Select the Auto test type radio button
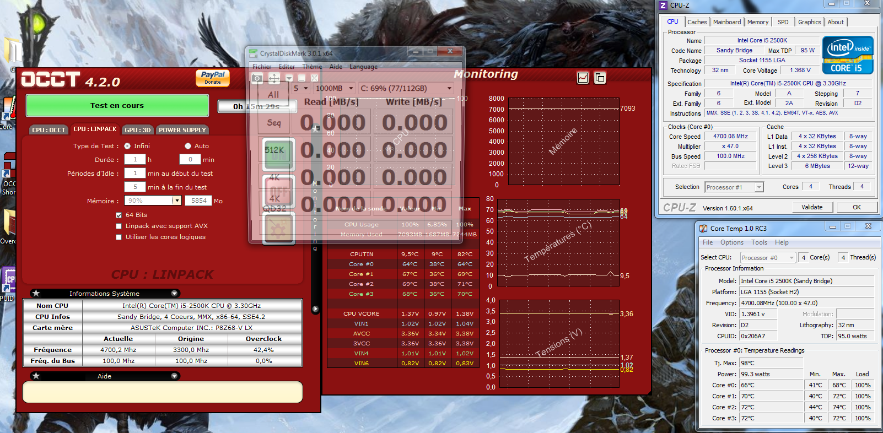This screenshot has height=433, width=883. (x=188, y=146)
